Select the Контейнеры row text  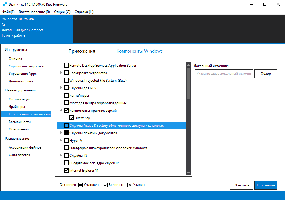click(x=79, y=96)
